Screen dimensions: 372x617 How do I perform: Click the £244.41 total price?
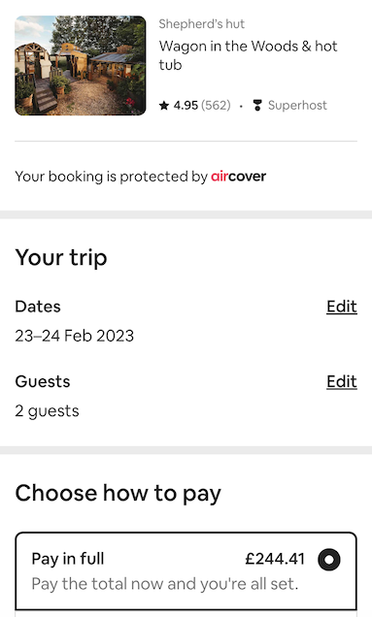[275, 559]
